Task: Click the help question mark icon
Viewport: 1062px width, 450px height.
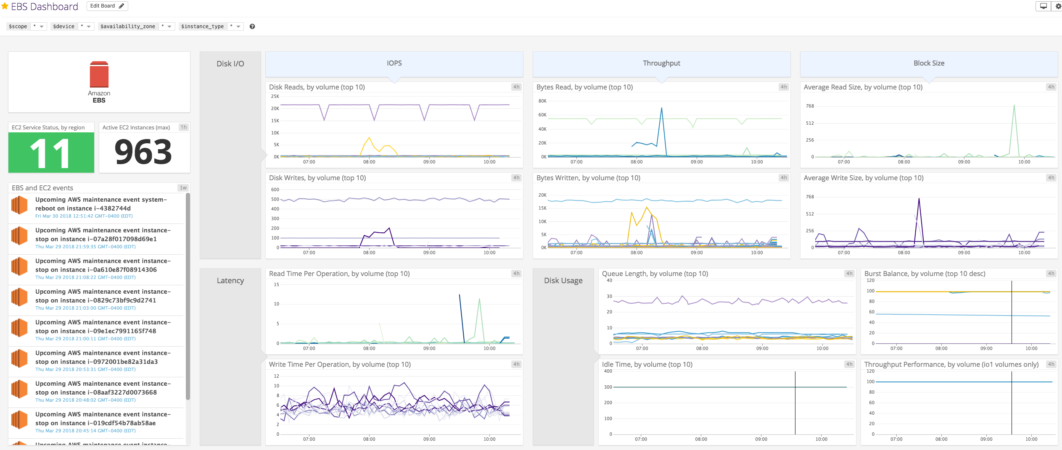Action: coord(252,26)
